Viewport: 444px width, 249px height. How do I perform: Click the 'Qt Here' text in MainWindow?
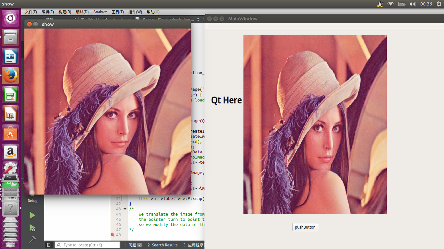point(227,100)
